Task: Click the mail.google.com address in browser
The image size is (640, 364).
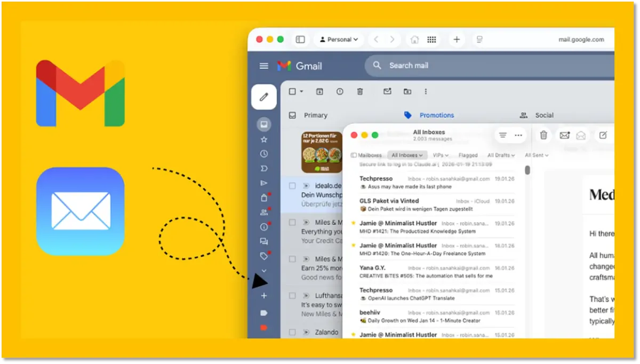Action: [581, 39]
